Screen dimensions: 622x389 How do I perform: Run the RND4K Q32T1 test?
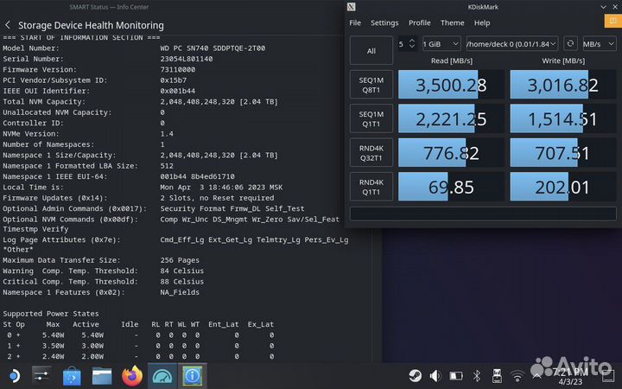point(371,153)
